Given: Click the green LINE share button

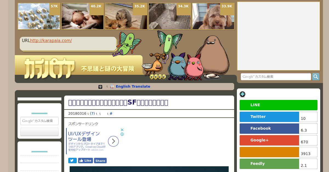Looking at the screenshot, I should point(279,105).
